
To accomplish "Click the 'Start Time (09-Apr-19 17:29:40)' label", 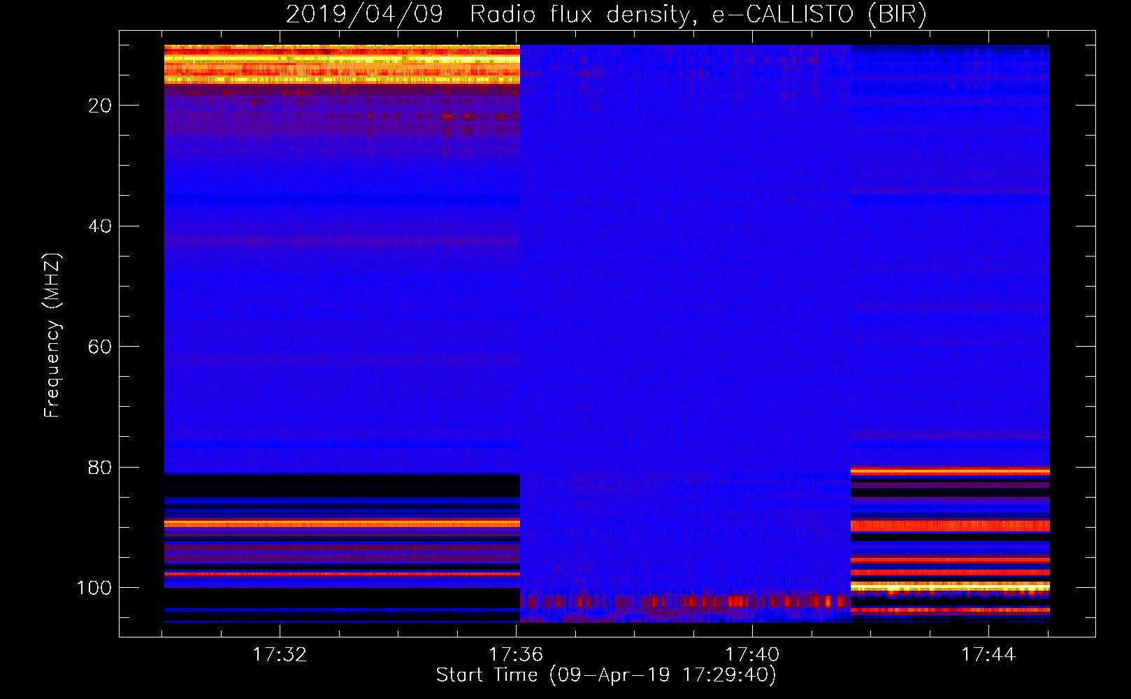I will point(606,675).
